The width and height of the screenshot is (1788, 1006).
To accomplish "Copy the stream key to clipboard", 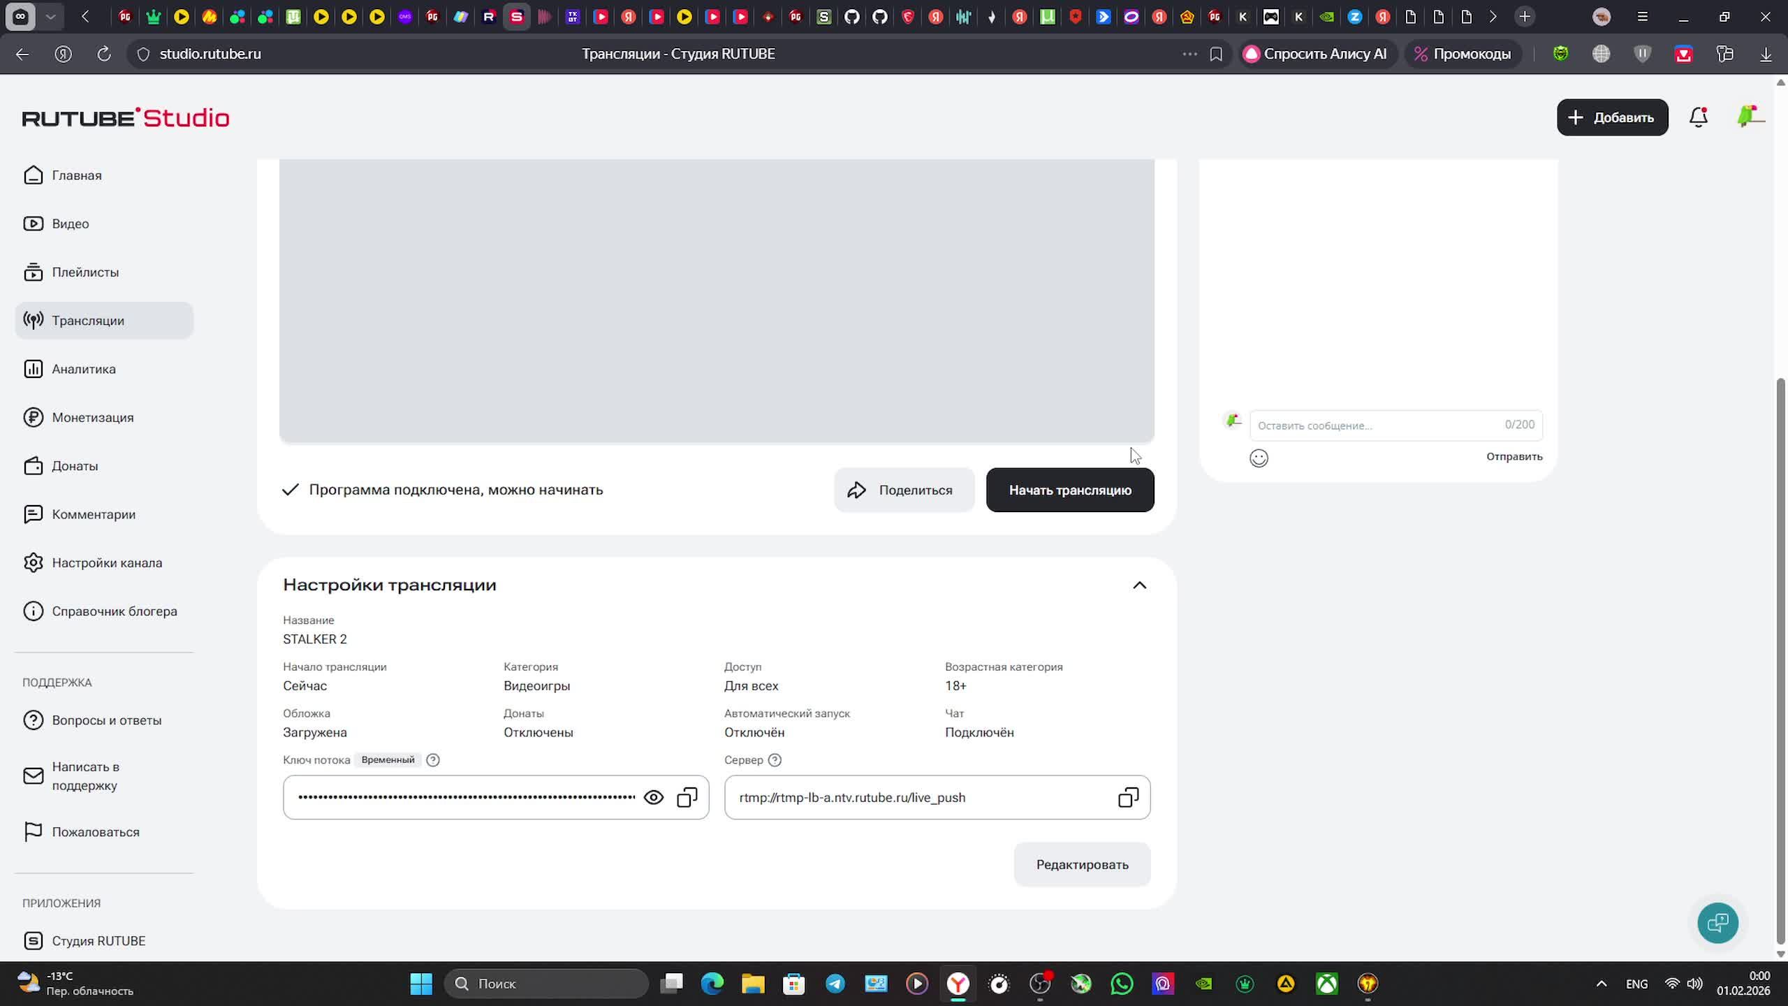I will point(687,797).
